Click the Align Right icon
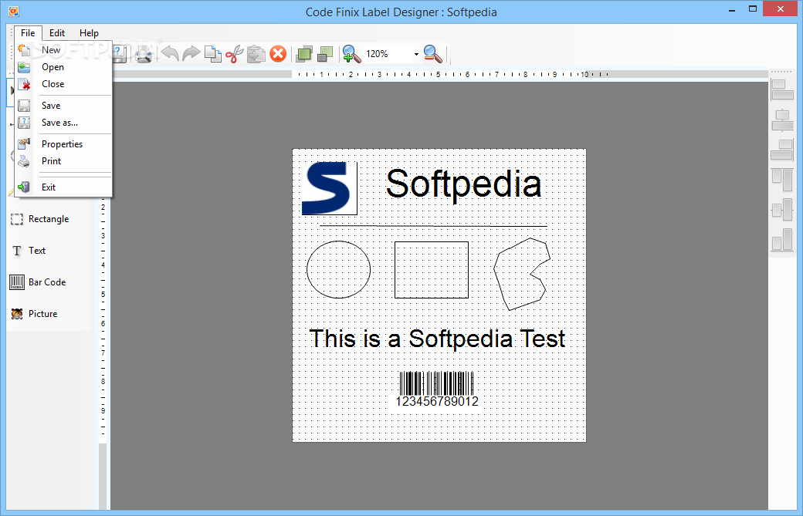 [782, 150]
